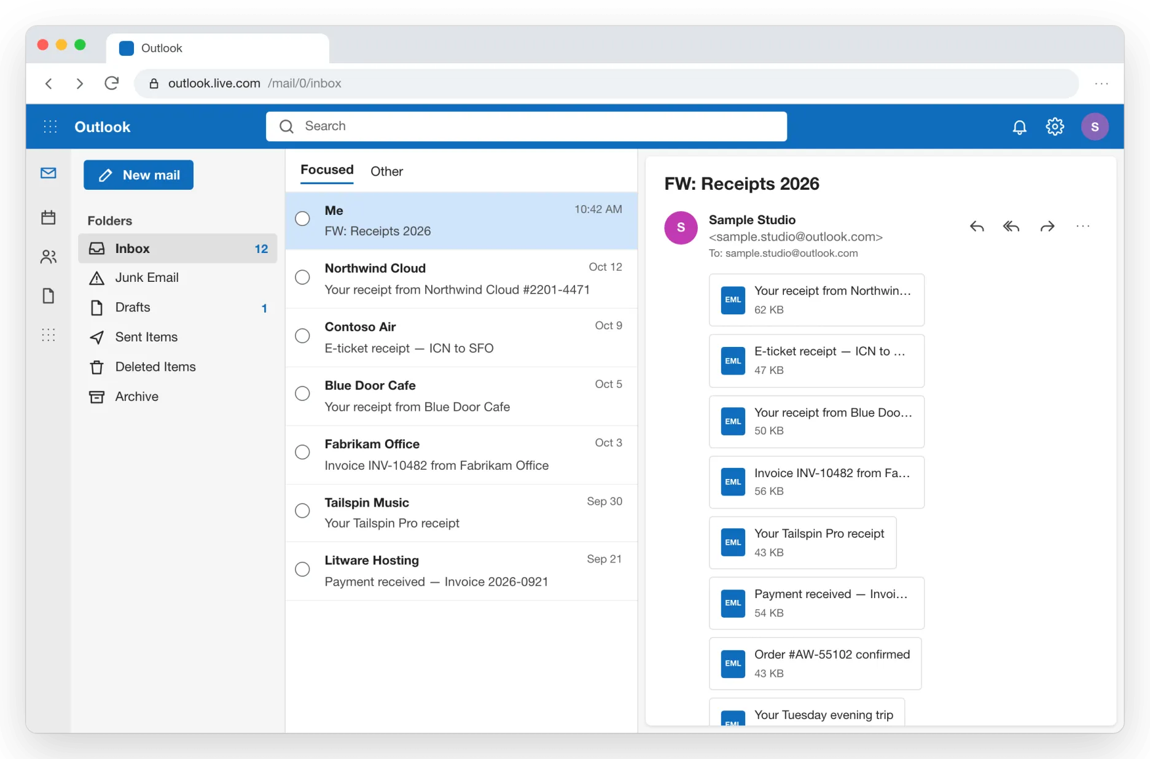The width and height of the screenshot is (1150, 759).
Task: Reply all to the message
Action: point(1011,227)
